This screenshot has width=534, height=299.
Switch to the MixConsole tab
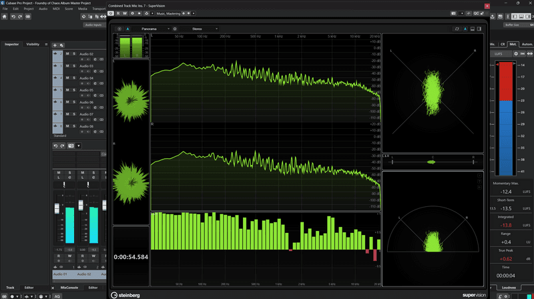click(x=69, y=288)
